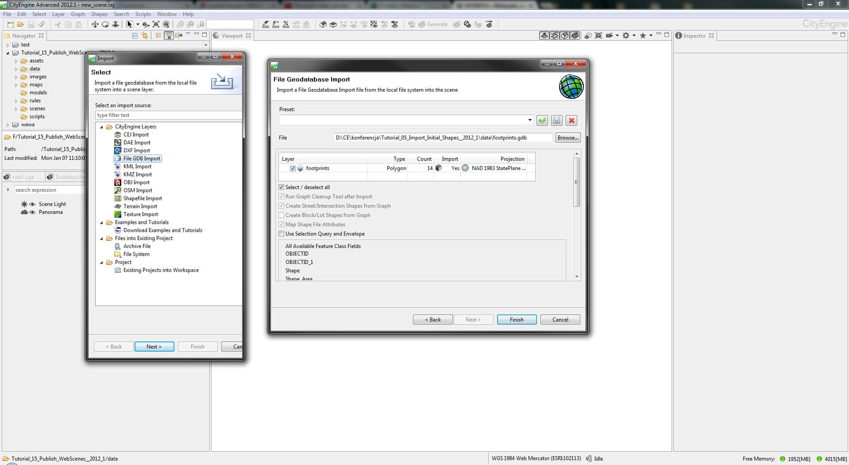Click the viewport settings gear icon
849x465 pixels.
(x=626, y=35)
